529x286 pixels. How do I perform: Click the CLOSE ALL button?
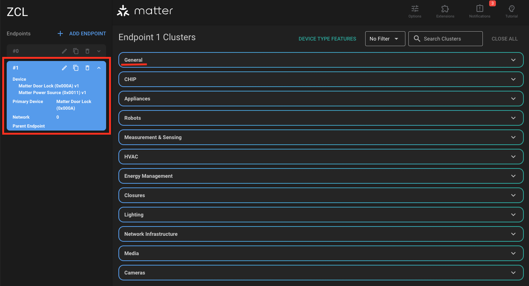[x=504, y=39]
